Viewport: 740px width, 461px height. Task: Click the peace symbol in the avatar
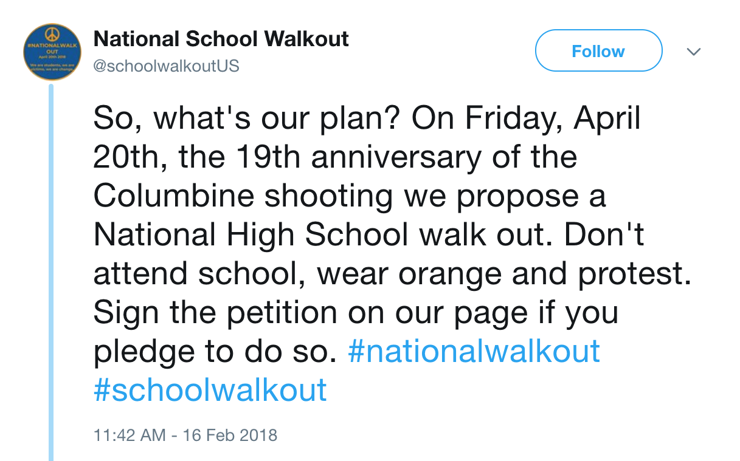(x=51, y=34)
